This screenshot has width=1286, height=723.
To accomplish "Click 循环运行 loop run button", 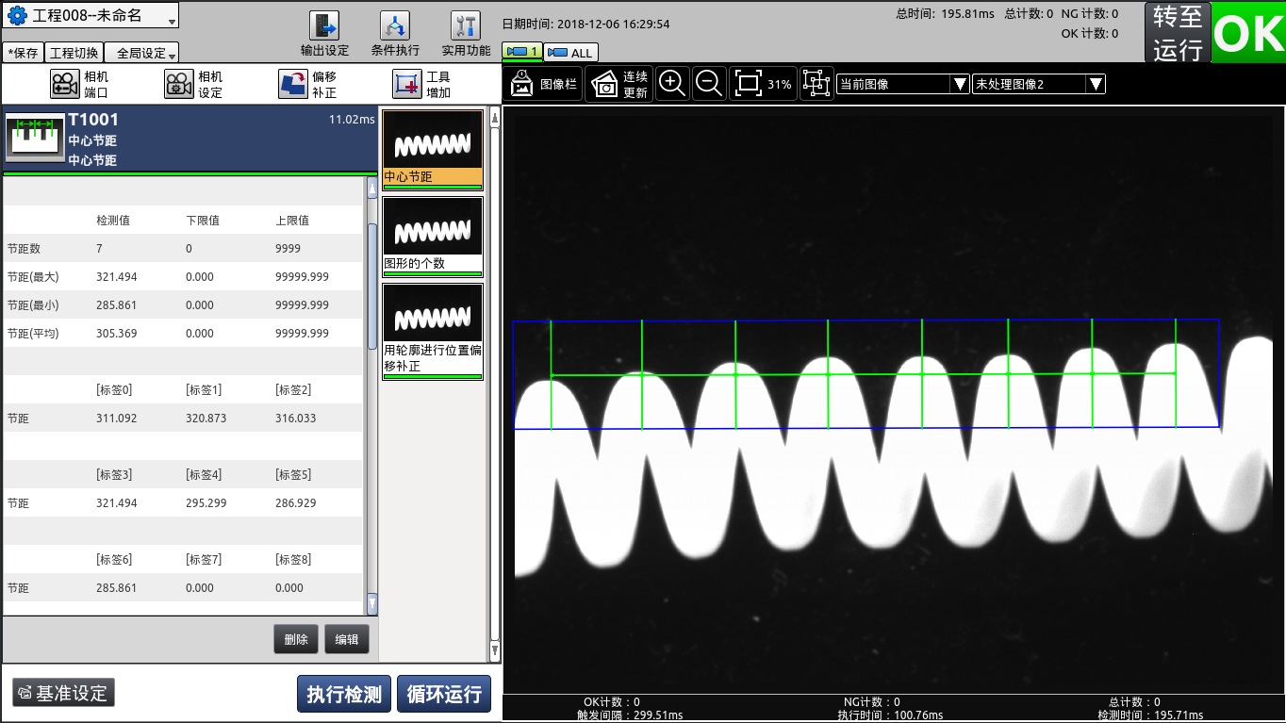I will tap(444, 695).
